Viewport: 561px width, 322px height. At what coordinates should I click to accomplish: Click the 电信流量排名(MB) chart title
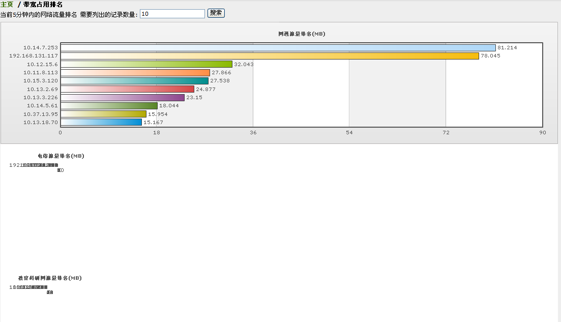tap(61, 156)
